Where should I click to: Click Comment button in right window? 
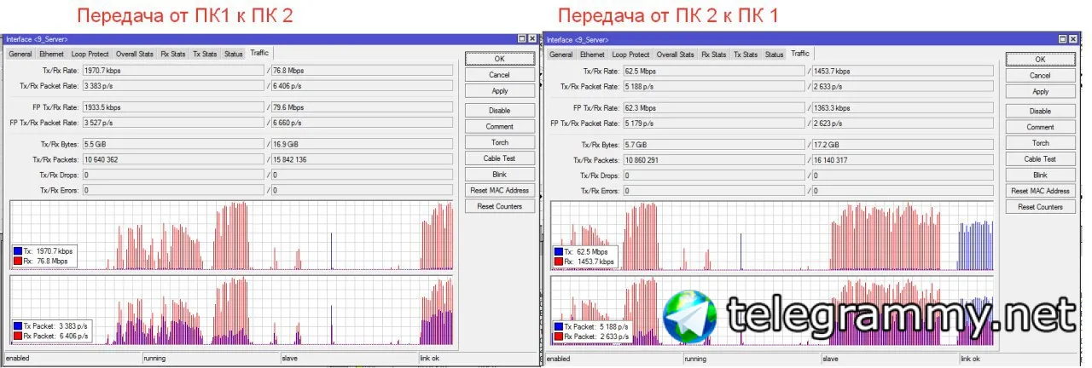point(1040,128)
